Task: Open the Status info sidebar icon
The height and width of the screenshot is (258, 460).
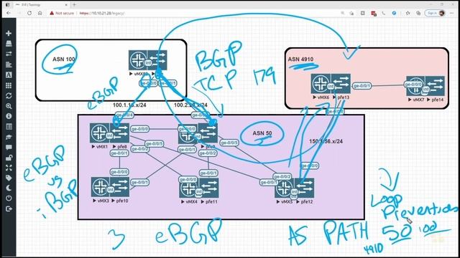Action: (9, 116)
